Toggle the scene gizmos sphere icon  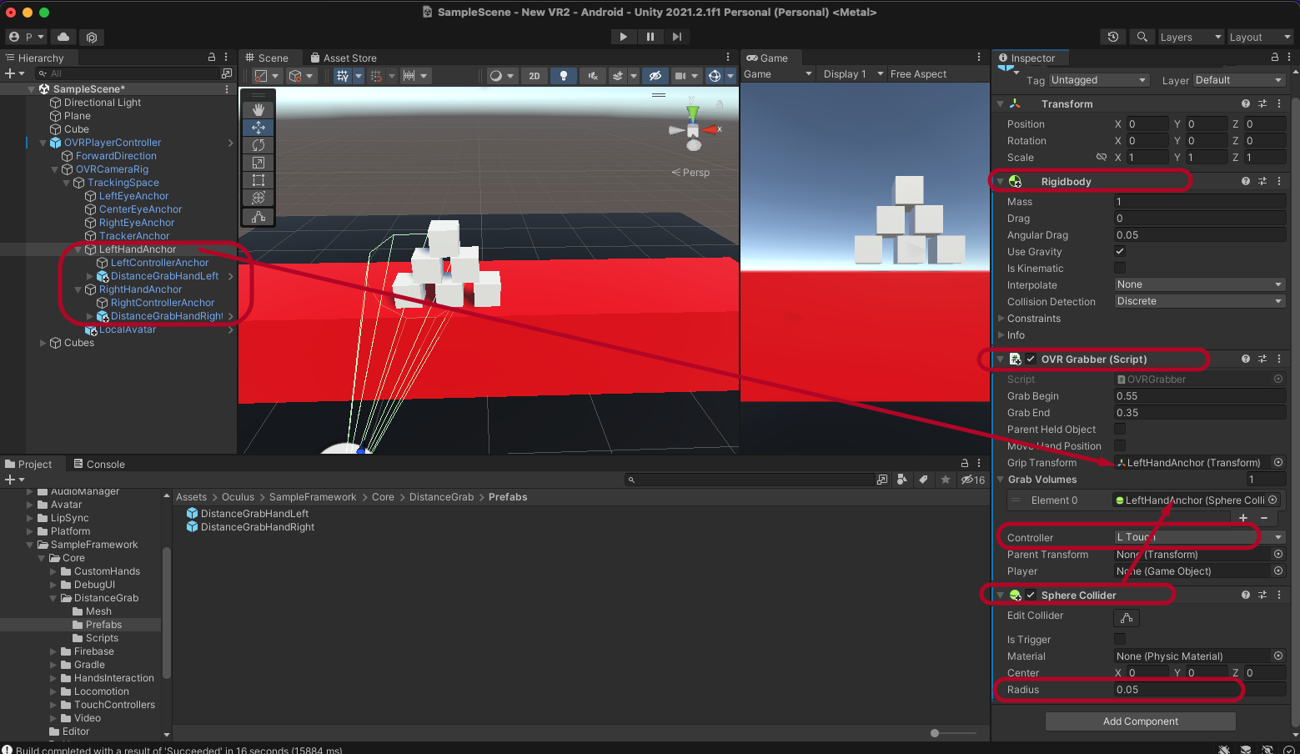tap(715, 76)
